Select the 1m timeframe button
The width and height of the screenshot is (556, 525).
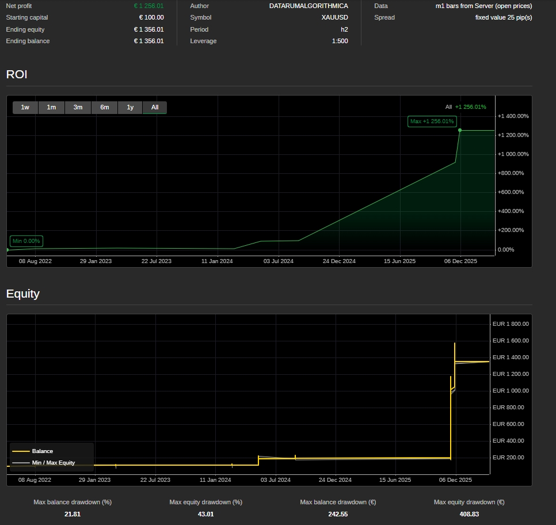tap(51, 107)
